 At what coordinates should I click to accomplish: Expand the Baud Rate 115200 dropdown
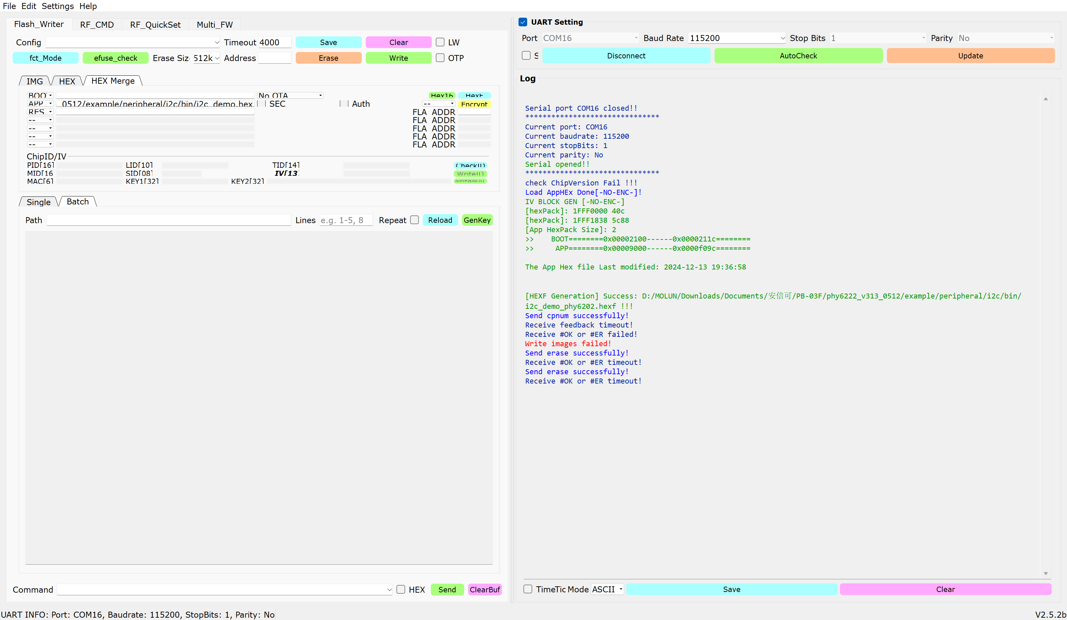(x=737, y=38)
